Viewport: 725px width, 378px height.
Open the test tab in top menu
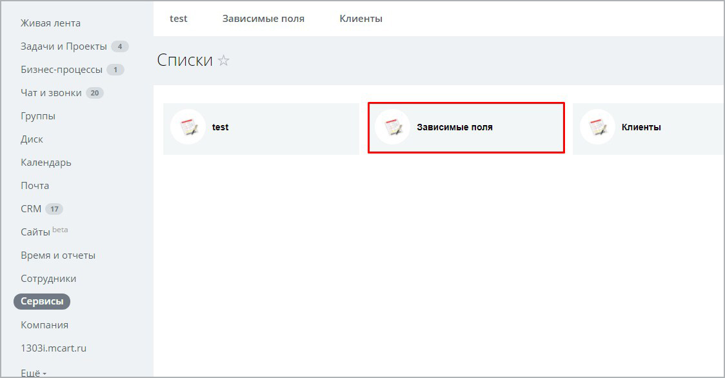coord(179,19)
